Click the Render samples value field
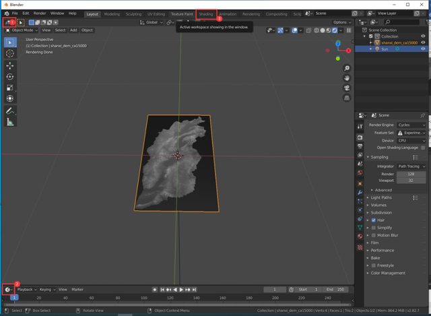The width and height of the screenshot is (431, 316). click(410, 174)
